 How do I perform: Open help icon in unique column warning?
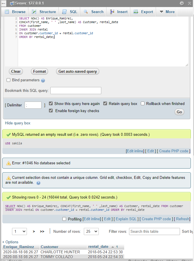(x=38, y=183)
